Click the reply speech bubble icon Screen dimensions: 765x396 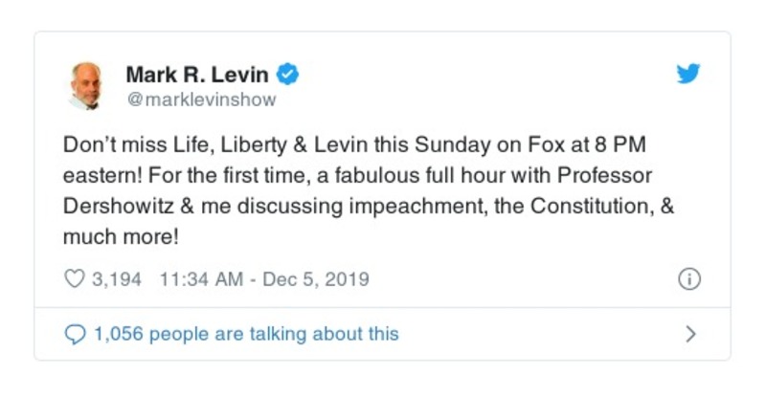pyautogui.click(x=75, y=334)
